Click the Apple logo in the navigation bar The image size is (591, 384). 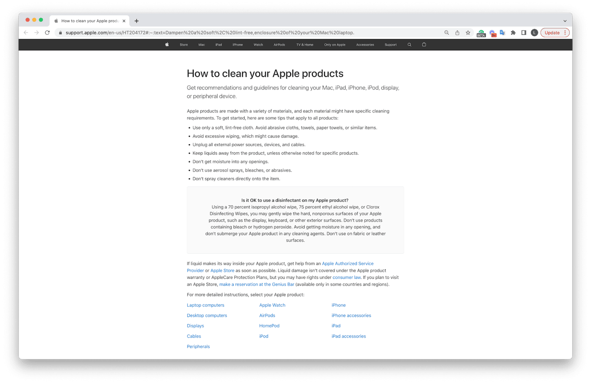167,45
